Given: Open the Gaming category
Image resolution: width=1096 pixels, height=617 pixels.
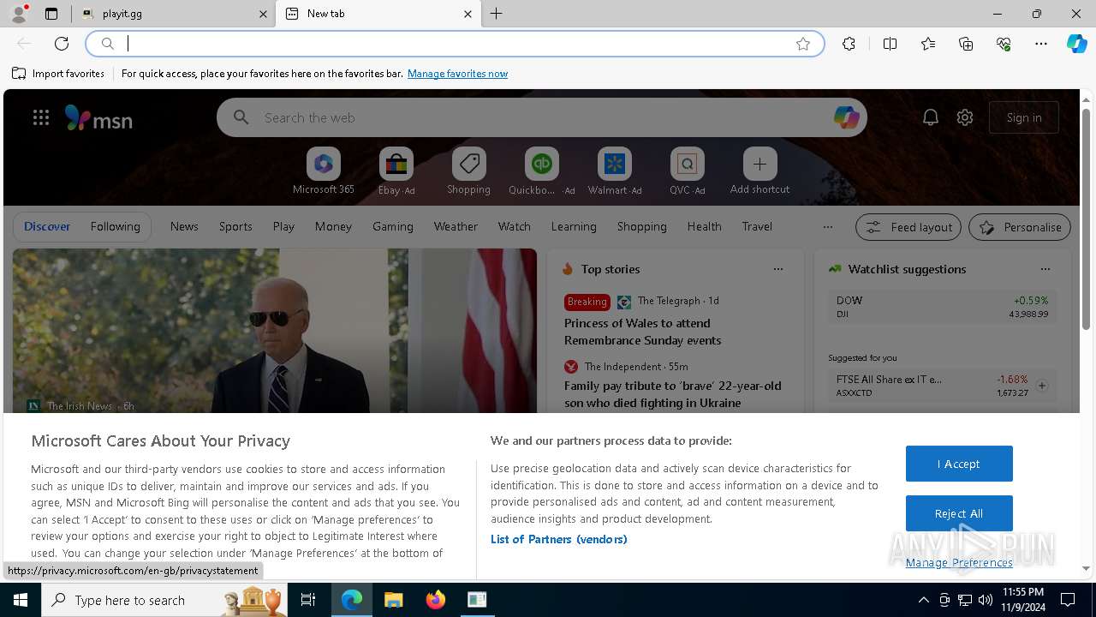Looking at the screenshot, I should click(x=393, y=226).
